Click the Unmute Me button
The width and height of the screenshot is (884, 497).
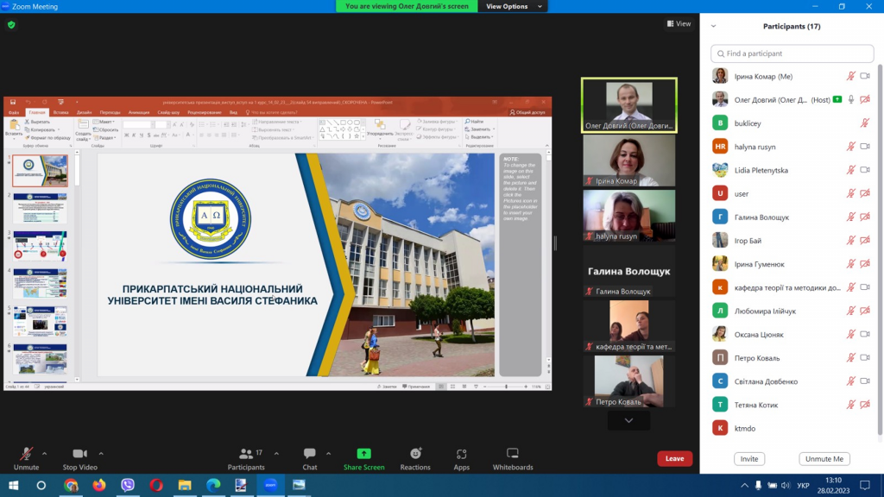coord(824,459)
